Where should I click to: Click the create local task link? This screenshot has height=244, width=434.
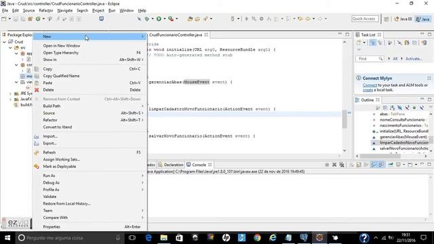tap(368, 90)
